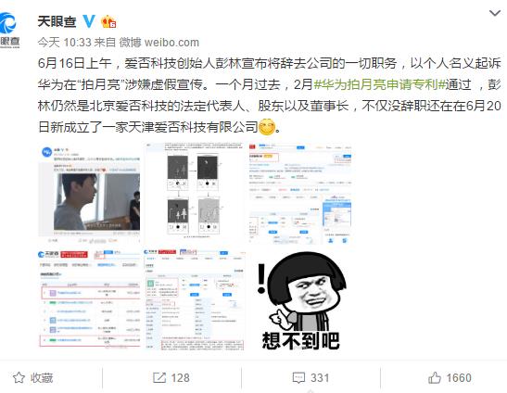This screenshot has height=393, width=507.
Task: Click the blue verified V badge
Action: 89,21
